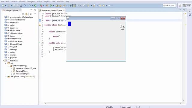Open the Debug dropdown arrow
The height and width of the screenshot is (108, 192).
(x=32, y=5)
